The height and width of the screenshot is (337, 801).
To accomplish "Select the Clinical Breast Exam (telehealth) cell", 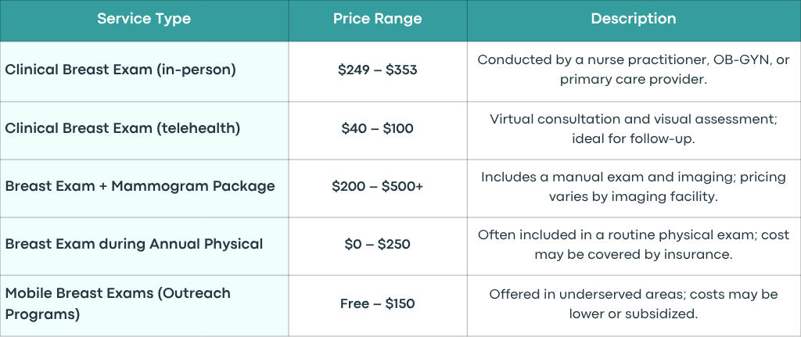I will click(144, 131).
